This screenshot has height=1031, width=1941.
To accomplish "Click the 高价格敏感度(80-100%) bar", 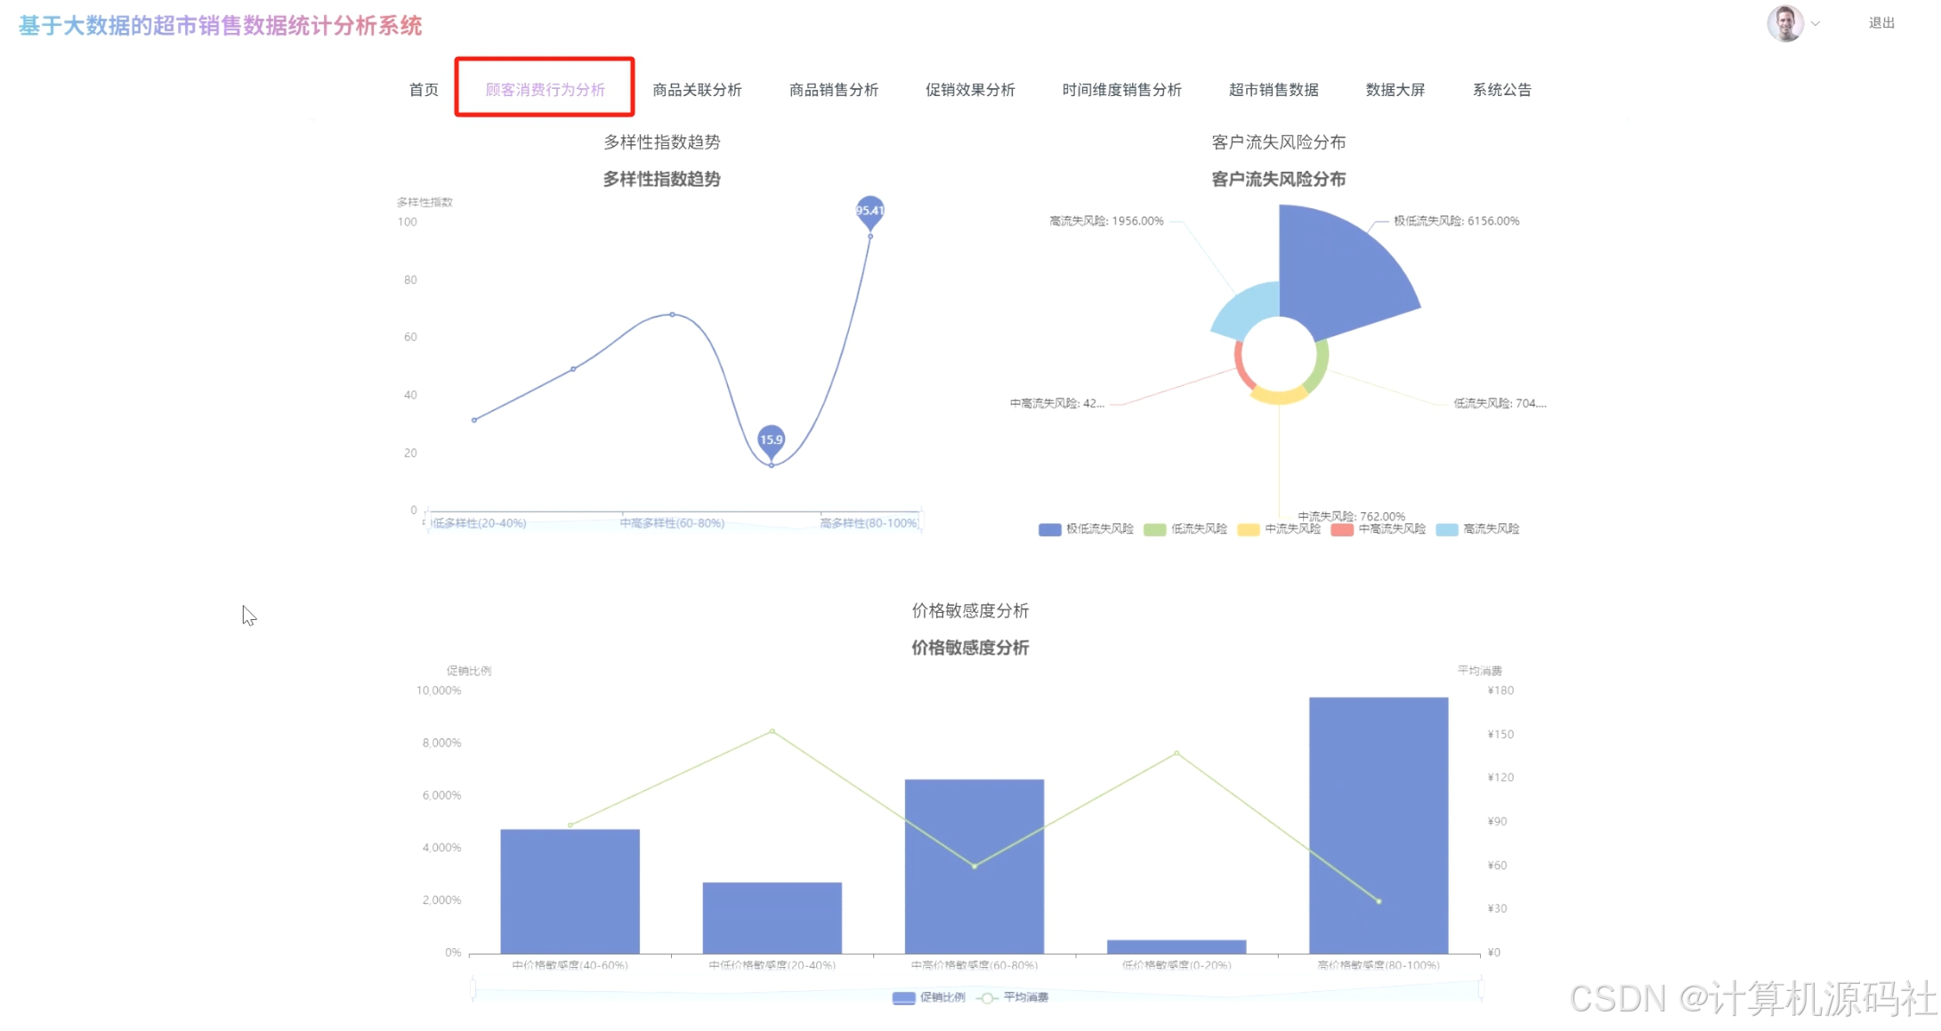I will [1379, 826].
